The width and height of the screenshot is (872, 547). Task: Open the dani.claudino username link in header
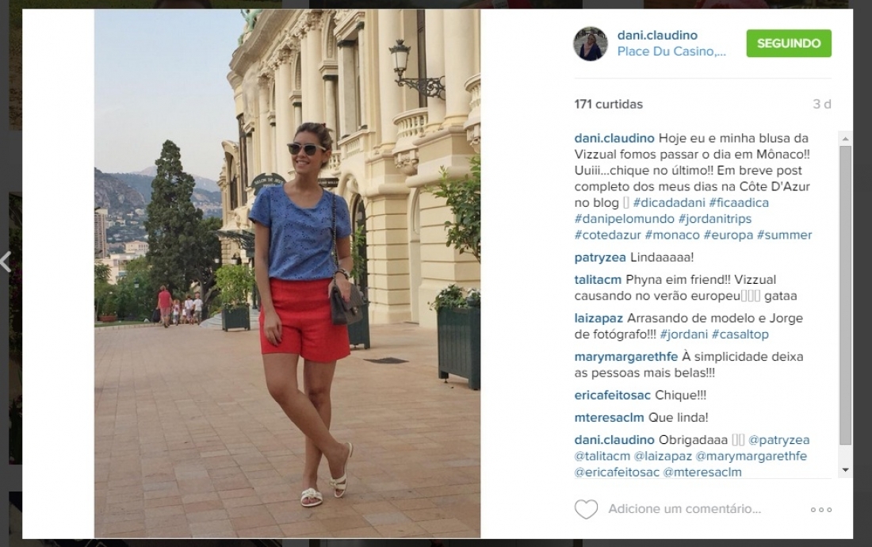click(657, 35)
